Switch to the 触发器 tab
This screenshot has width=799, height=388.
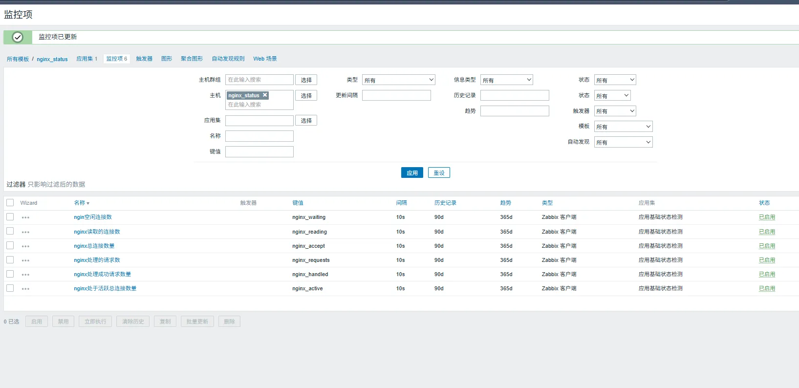click(x=144, y=59)
